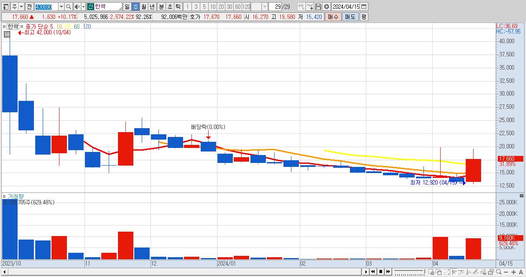
Task: Switch chart to minute 분 period
Action: [162, 7]
